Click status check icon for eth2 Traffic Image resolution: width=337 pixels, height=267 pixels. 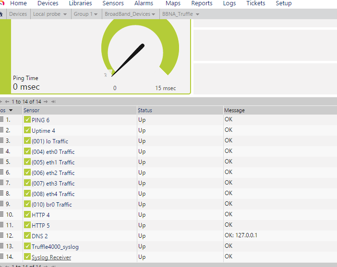coord(27,172)
